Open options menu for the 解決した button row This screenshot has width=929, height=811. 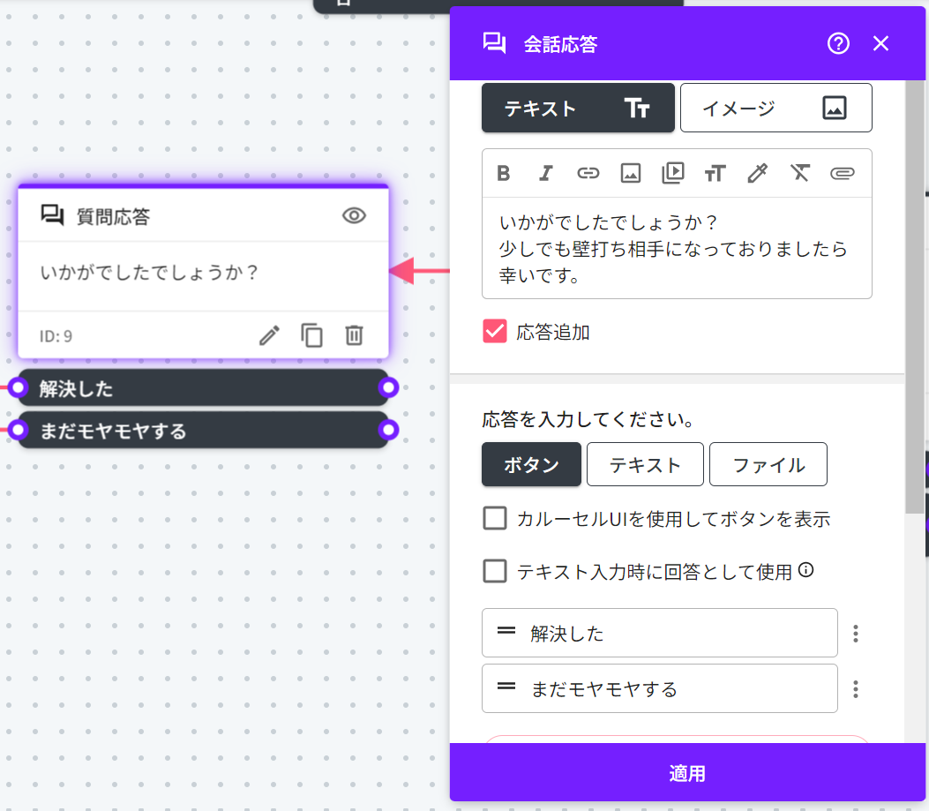(x=855, y=634)
